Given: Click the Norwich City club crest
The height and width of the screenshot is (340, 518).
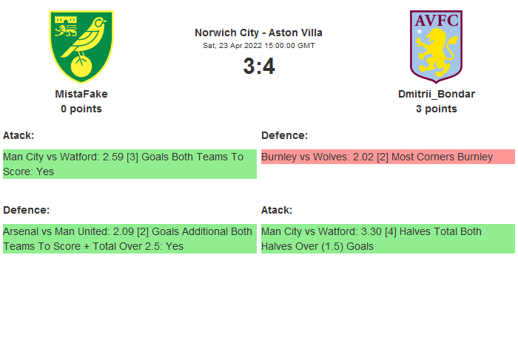Looking at the screenshot, I should tap(81, 46).
